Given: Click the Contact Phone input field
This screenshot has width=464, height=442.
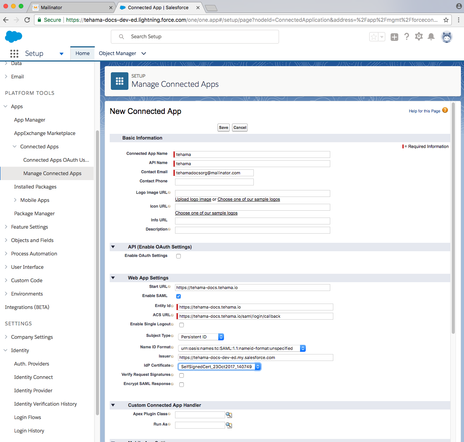Looking at the screenshot, I should 214,182.
